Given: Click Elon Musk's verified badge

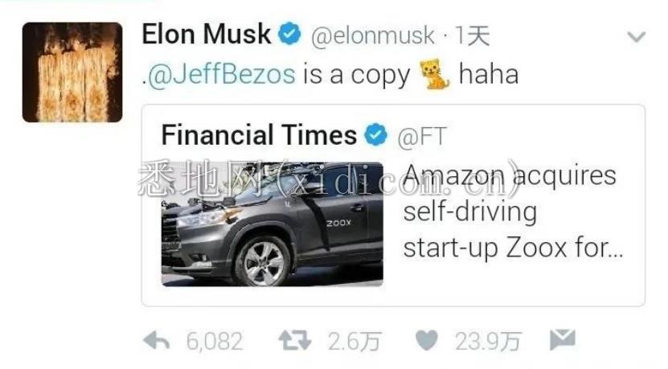Looking at the screenshot, I should coord(289,34).
